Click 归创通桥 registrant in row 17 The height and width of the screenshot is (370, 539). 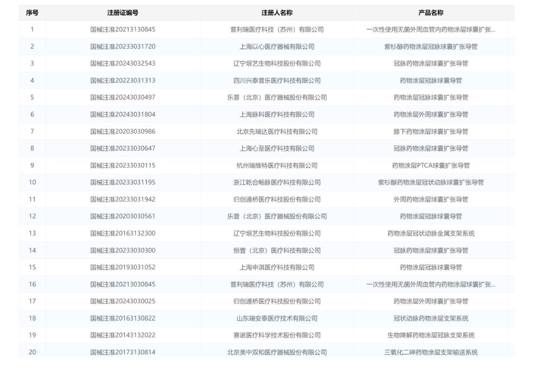[277, 301]
